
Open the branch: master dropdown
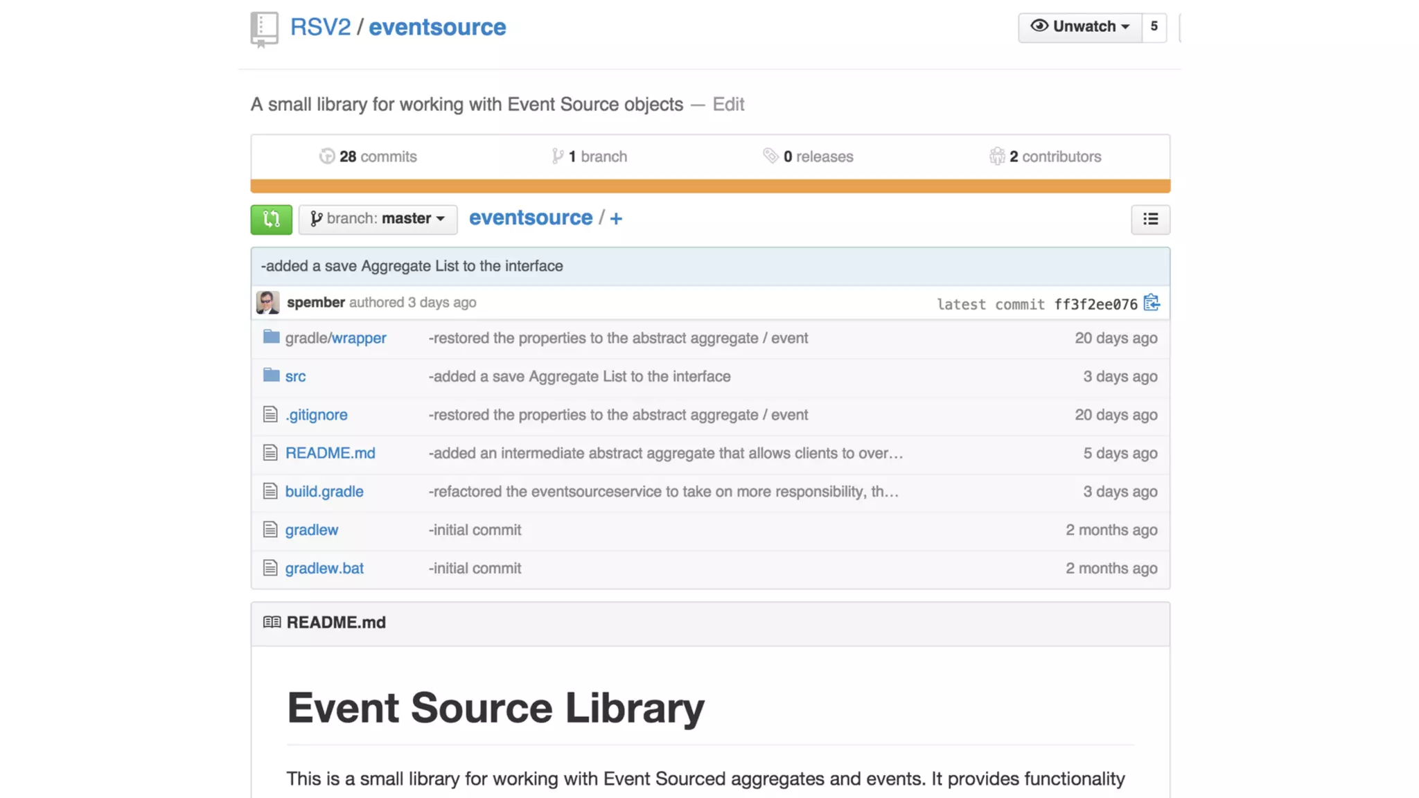click(378, 219)
